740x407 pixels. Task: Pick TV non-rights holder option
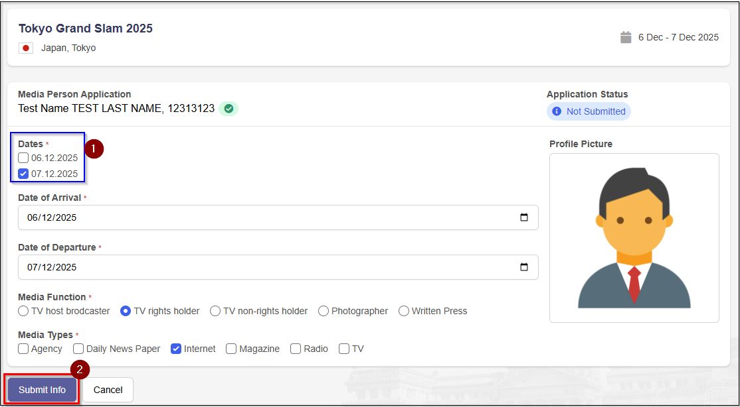(x=215, y=311)
